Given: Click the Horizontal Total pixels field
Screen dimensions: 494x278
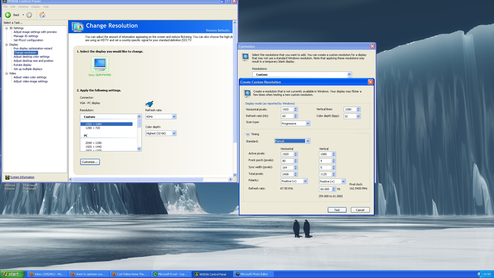Looking at the screenshot, I should pyautogui.click(x=287, y=174).
